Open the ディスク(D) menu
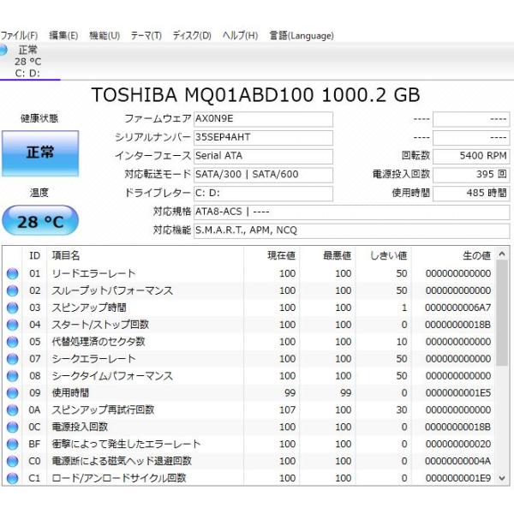 [192, 36]
